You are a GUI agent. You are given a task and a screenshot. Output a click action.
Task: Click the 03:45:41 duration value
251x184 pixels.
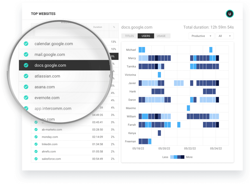click(x=97, y=122)
